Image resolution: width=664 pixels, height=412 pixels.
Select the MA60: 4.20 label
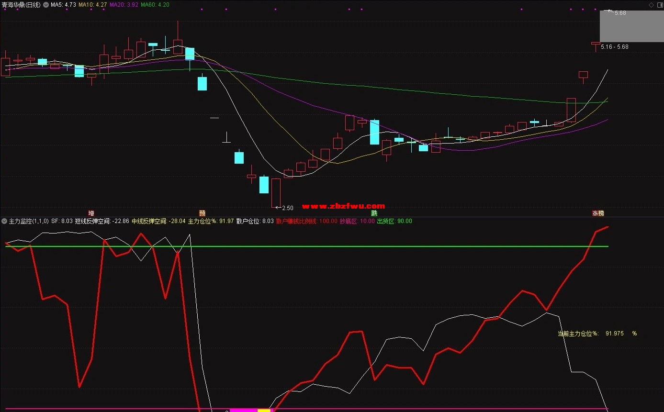click(x=155, y=5)
